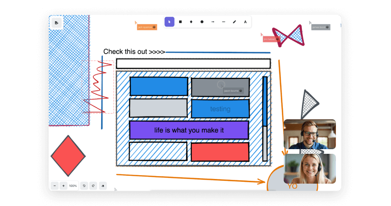Select the pointer selection tool

tap(169, 22)
